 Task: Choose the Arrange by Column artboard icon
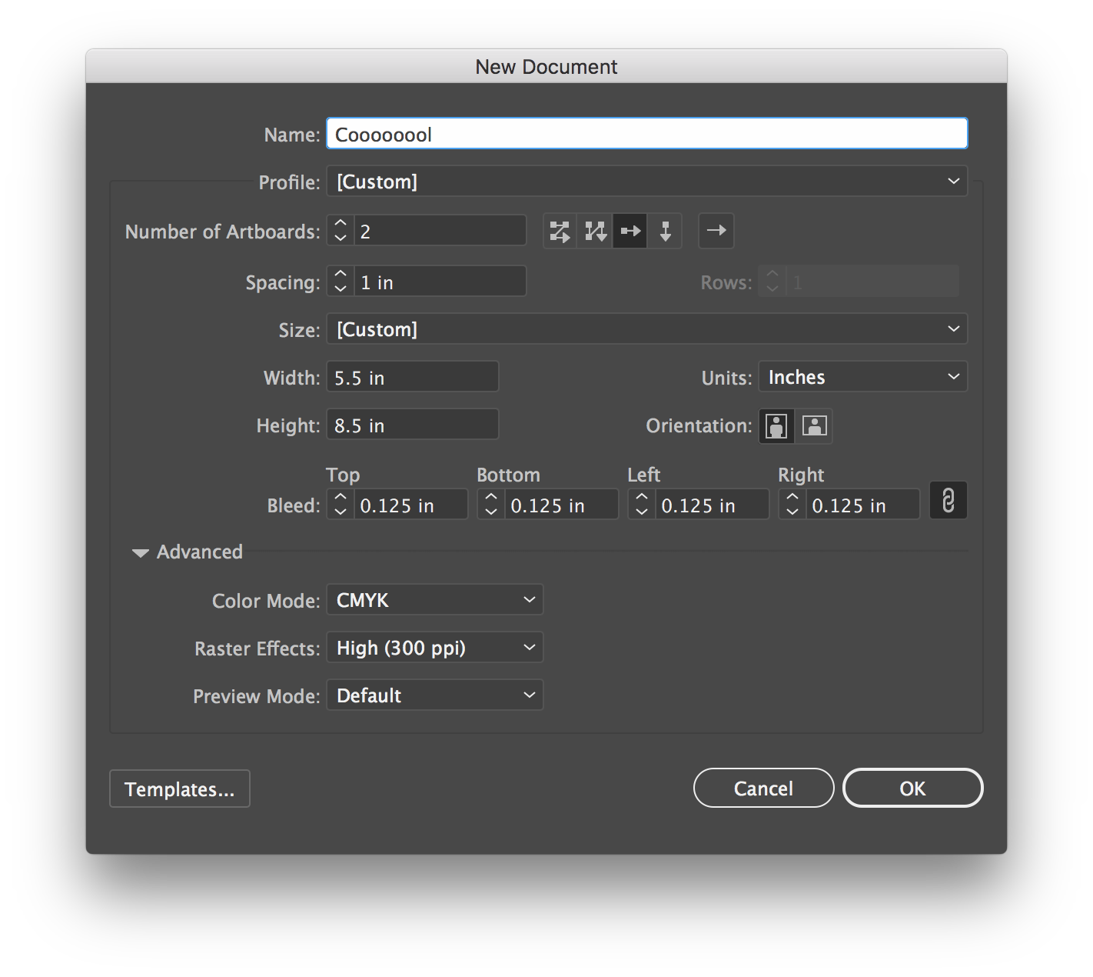point(665,231)
